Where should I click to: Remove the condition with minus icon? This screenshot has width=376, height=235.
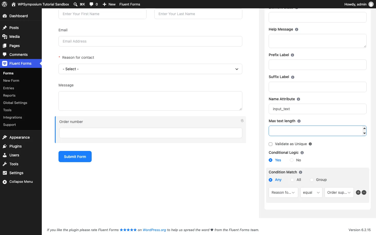(x=364, y=192)
